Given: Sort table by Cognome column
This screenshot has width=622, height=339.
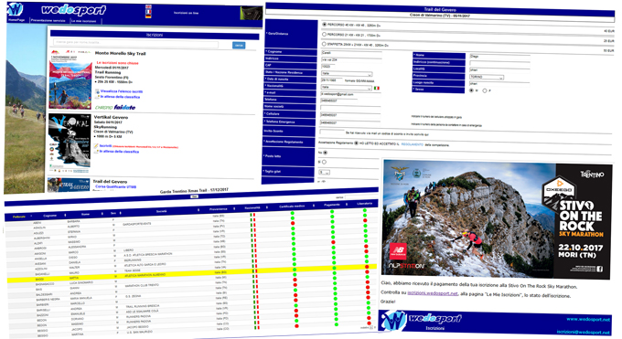Looking at the screenshot, I should point(50,216).
